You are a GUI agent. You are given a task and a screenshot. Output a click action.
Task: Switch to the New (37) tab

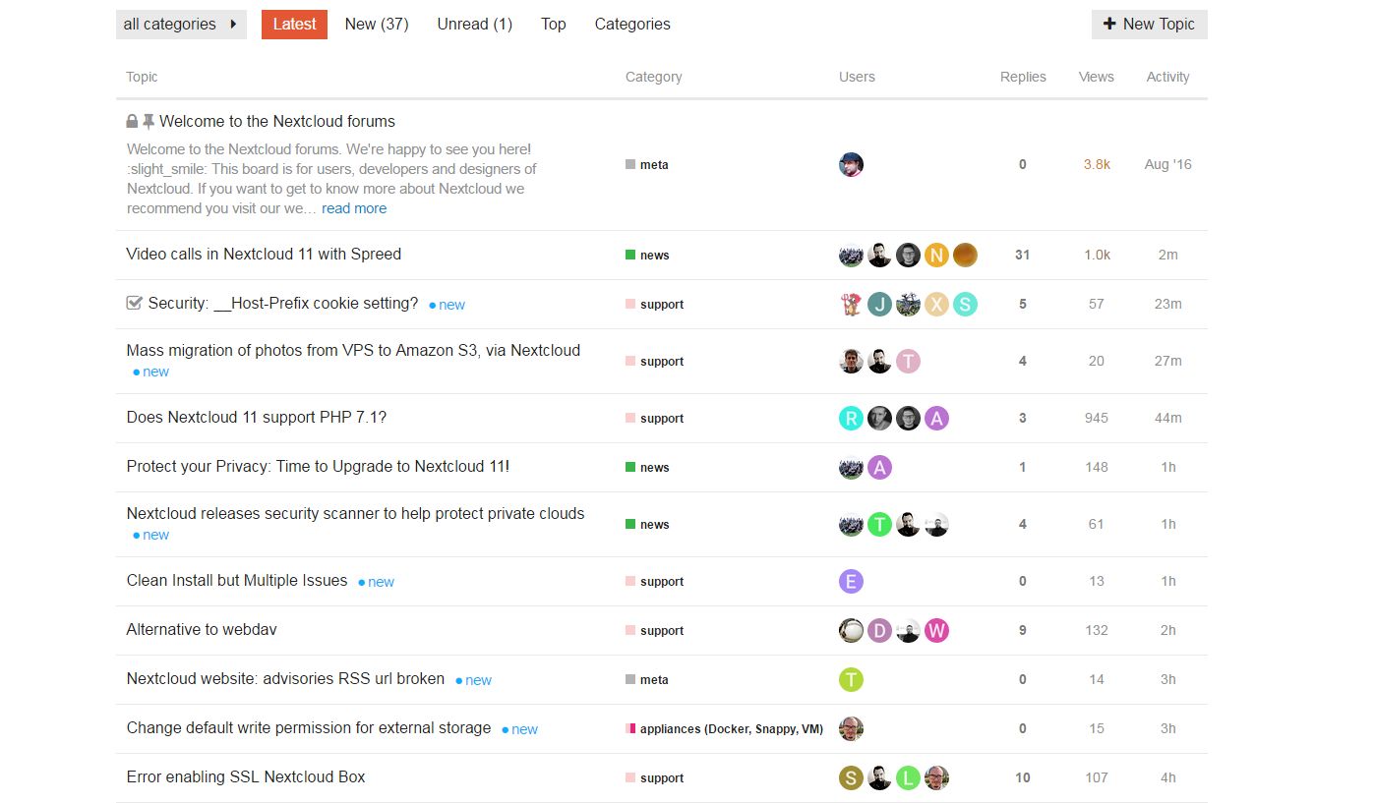[377, 25]
